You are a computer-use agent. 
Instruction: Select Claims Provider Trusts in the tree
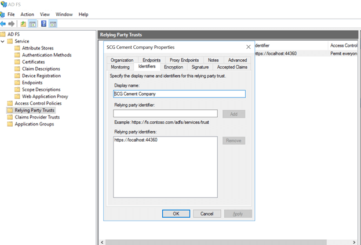pos(37,117)
